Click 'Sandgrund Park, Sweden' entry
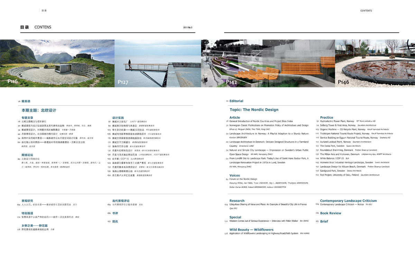415x257 pixels. click(332, 171)
